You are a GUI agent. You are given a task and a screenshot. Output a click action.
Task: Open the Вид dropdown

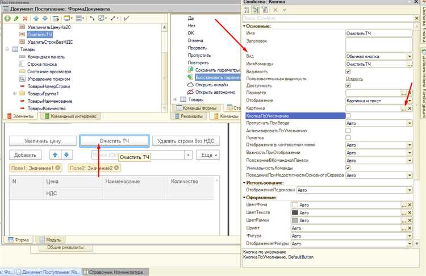click(x=410, y=56)
